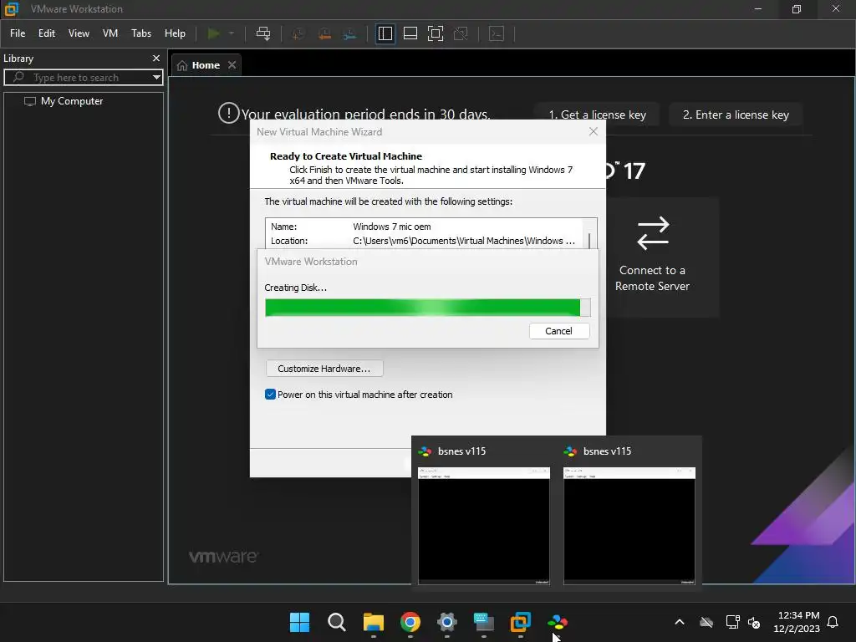Image resolution: width=856 pixels, height=642 pixels.
Task: Expand the Library search dropdown arrow
Action: click(x=156, y=78)
